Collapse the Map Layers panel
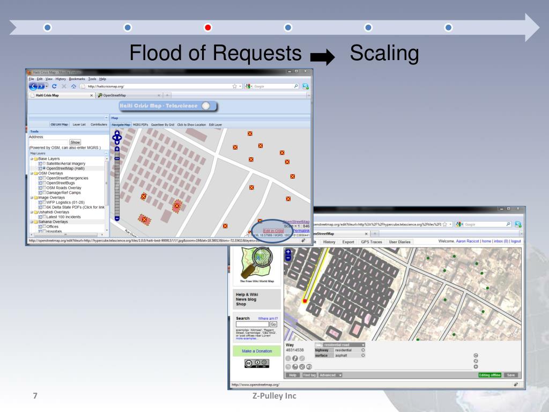The image size is (549, 412). click(106, 153)
